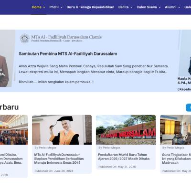The image size is (191, 191).
Task: Expand the Profil dropdown chevron
Action: coord(62,7)
